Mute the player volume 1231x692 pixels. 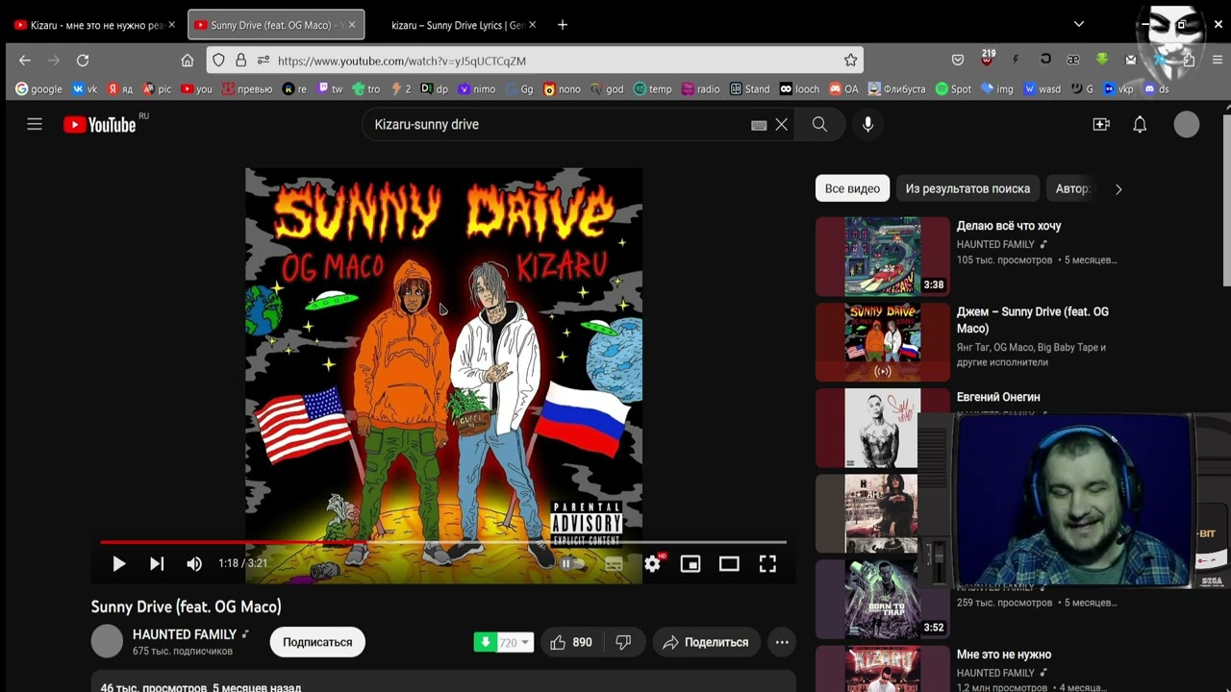coord(194,564)
